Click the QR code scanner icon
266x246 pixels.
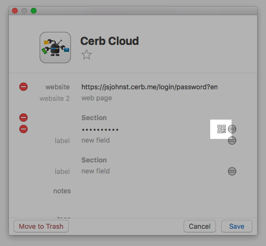tap(222, 129)
